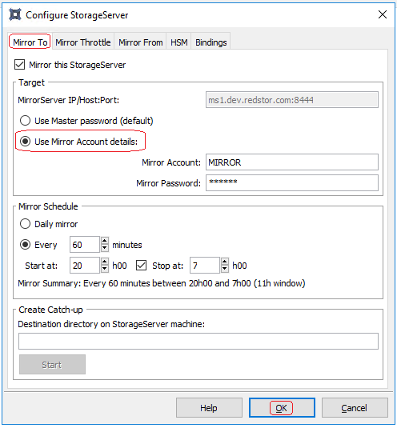The width and height of the screenshot is (397, 428).
Task: Decrease the Stop at hour spinner
Action: click(x=225, y=269)
